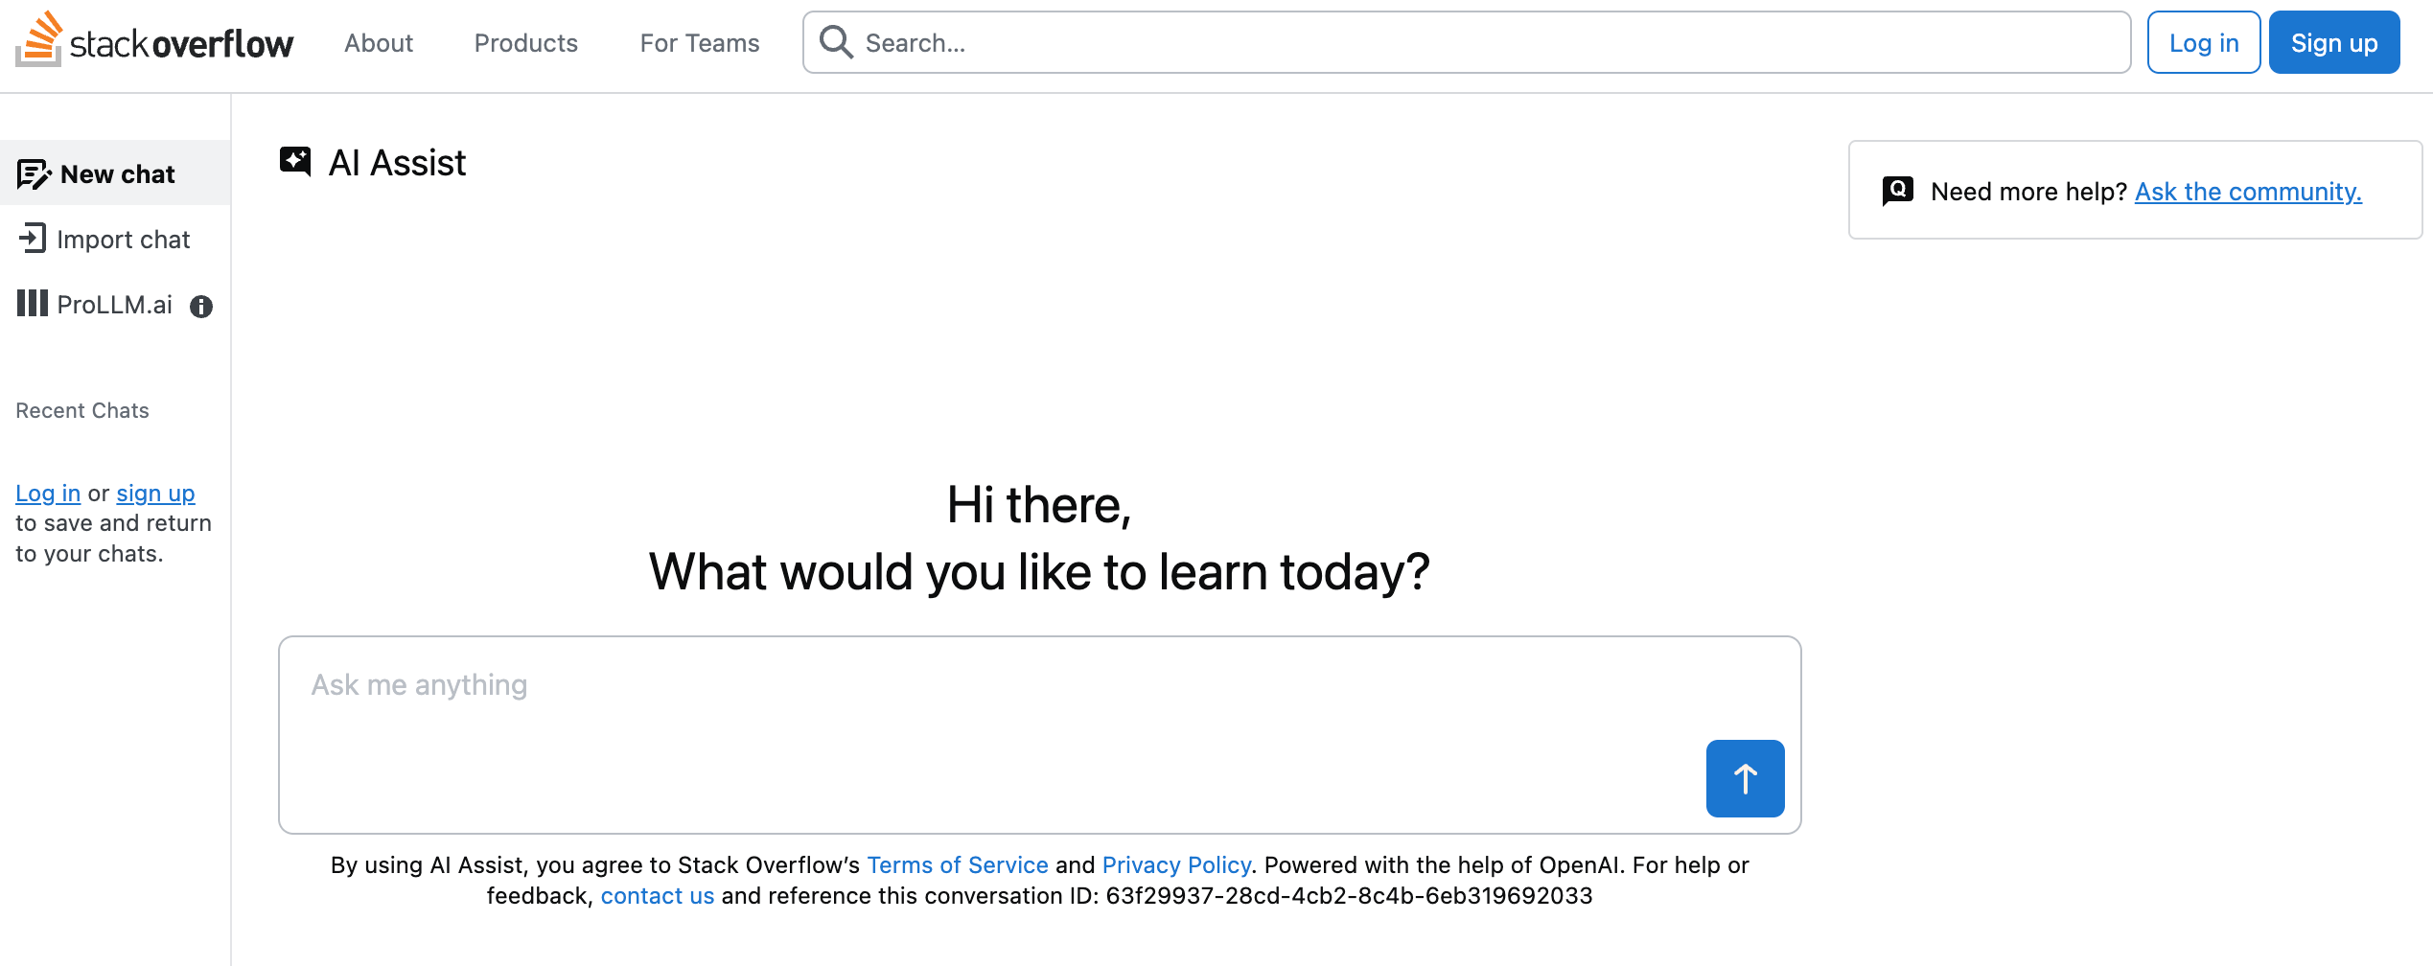Open the ProLLM.ai info icon
The height and width of the screenshot is (966, 2433).
pyautogui.click(x=201, y=307)
